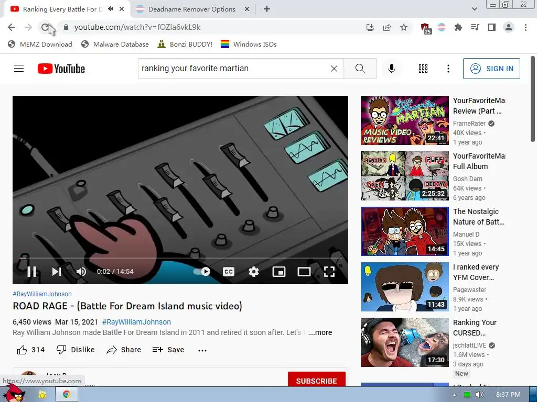The image size is (537, 402).
Task: Open a new browser tab
Action: (x=267, y=9)
